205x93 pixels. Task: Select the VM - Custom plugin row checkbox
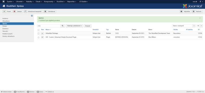(39, 37)
